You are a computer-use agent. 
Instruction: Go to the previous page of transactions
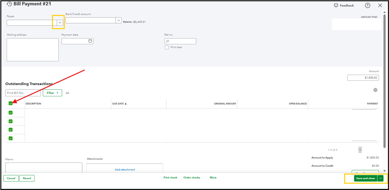tap(349, 150)
